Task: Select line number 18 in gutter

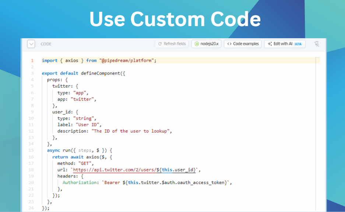Action: [31, 170]
